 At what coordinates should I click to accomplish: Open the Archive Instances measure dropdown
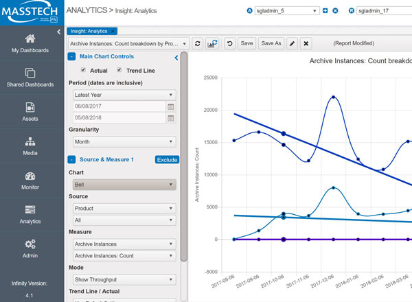click(124, 244)
